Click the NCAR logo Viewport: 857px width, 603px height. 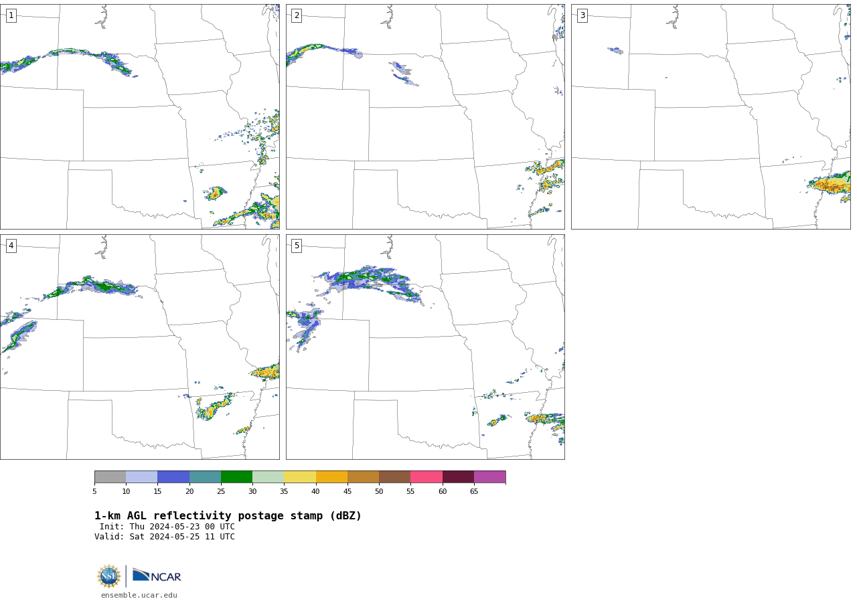157,576
